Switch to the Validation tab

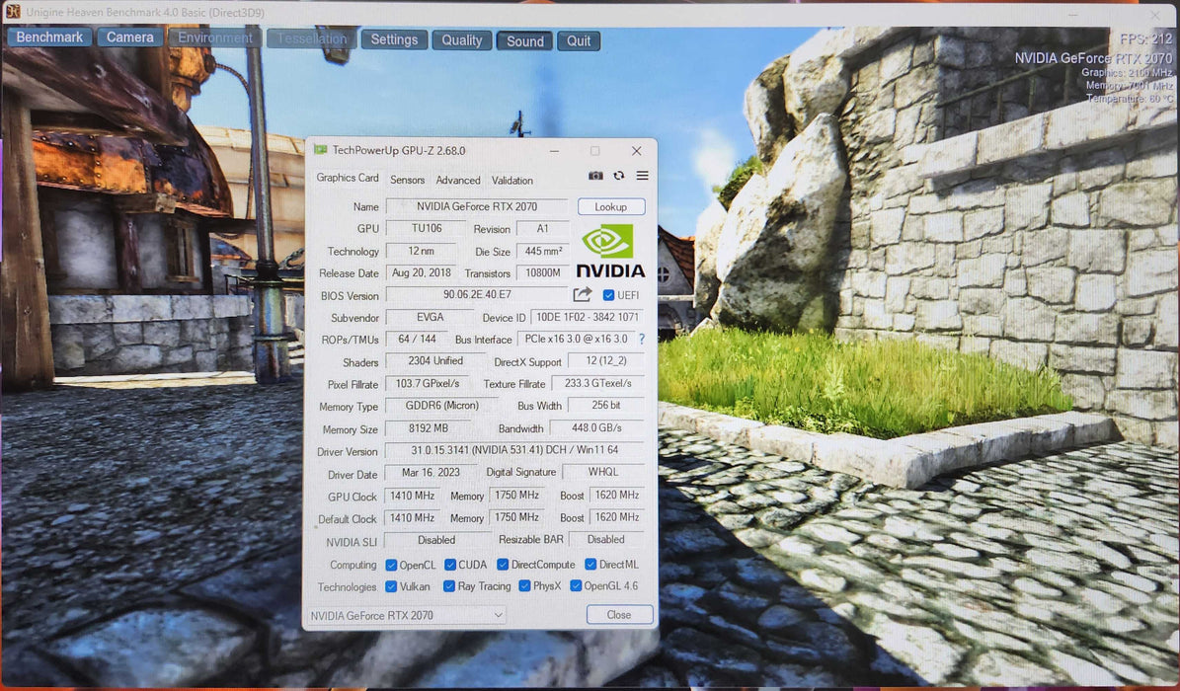point(511,180)
